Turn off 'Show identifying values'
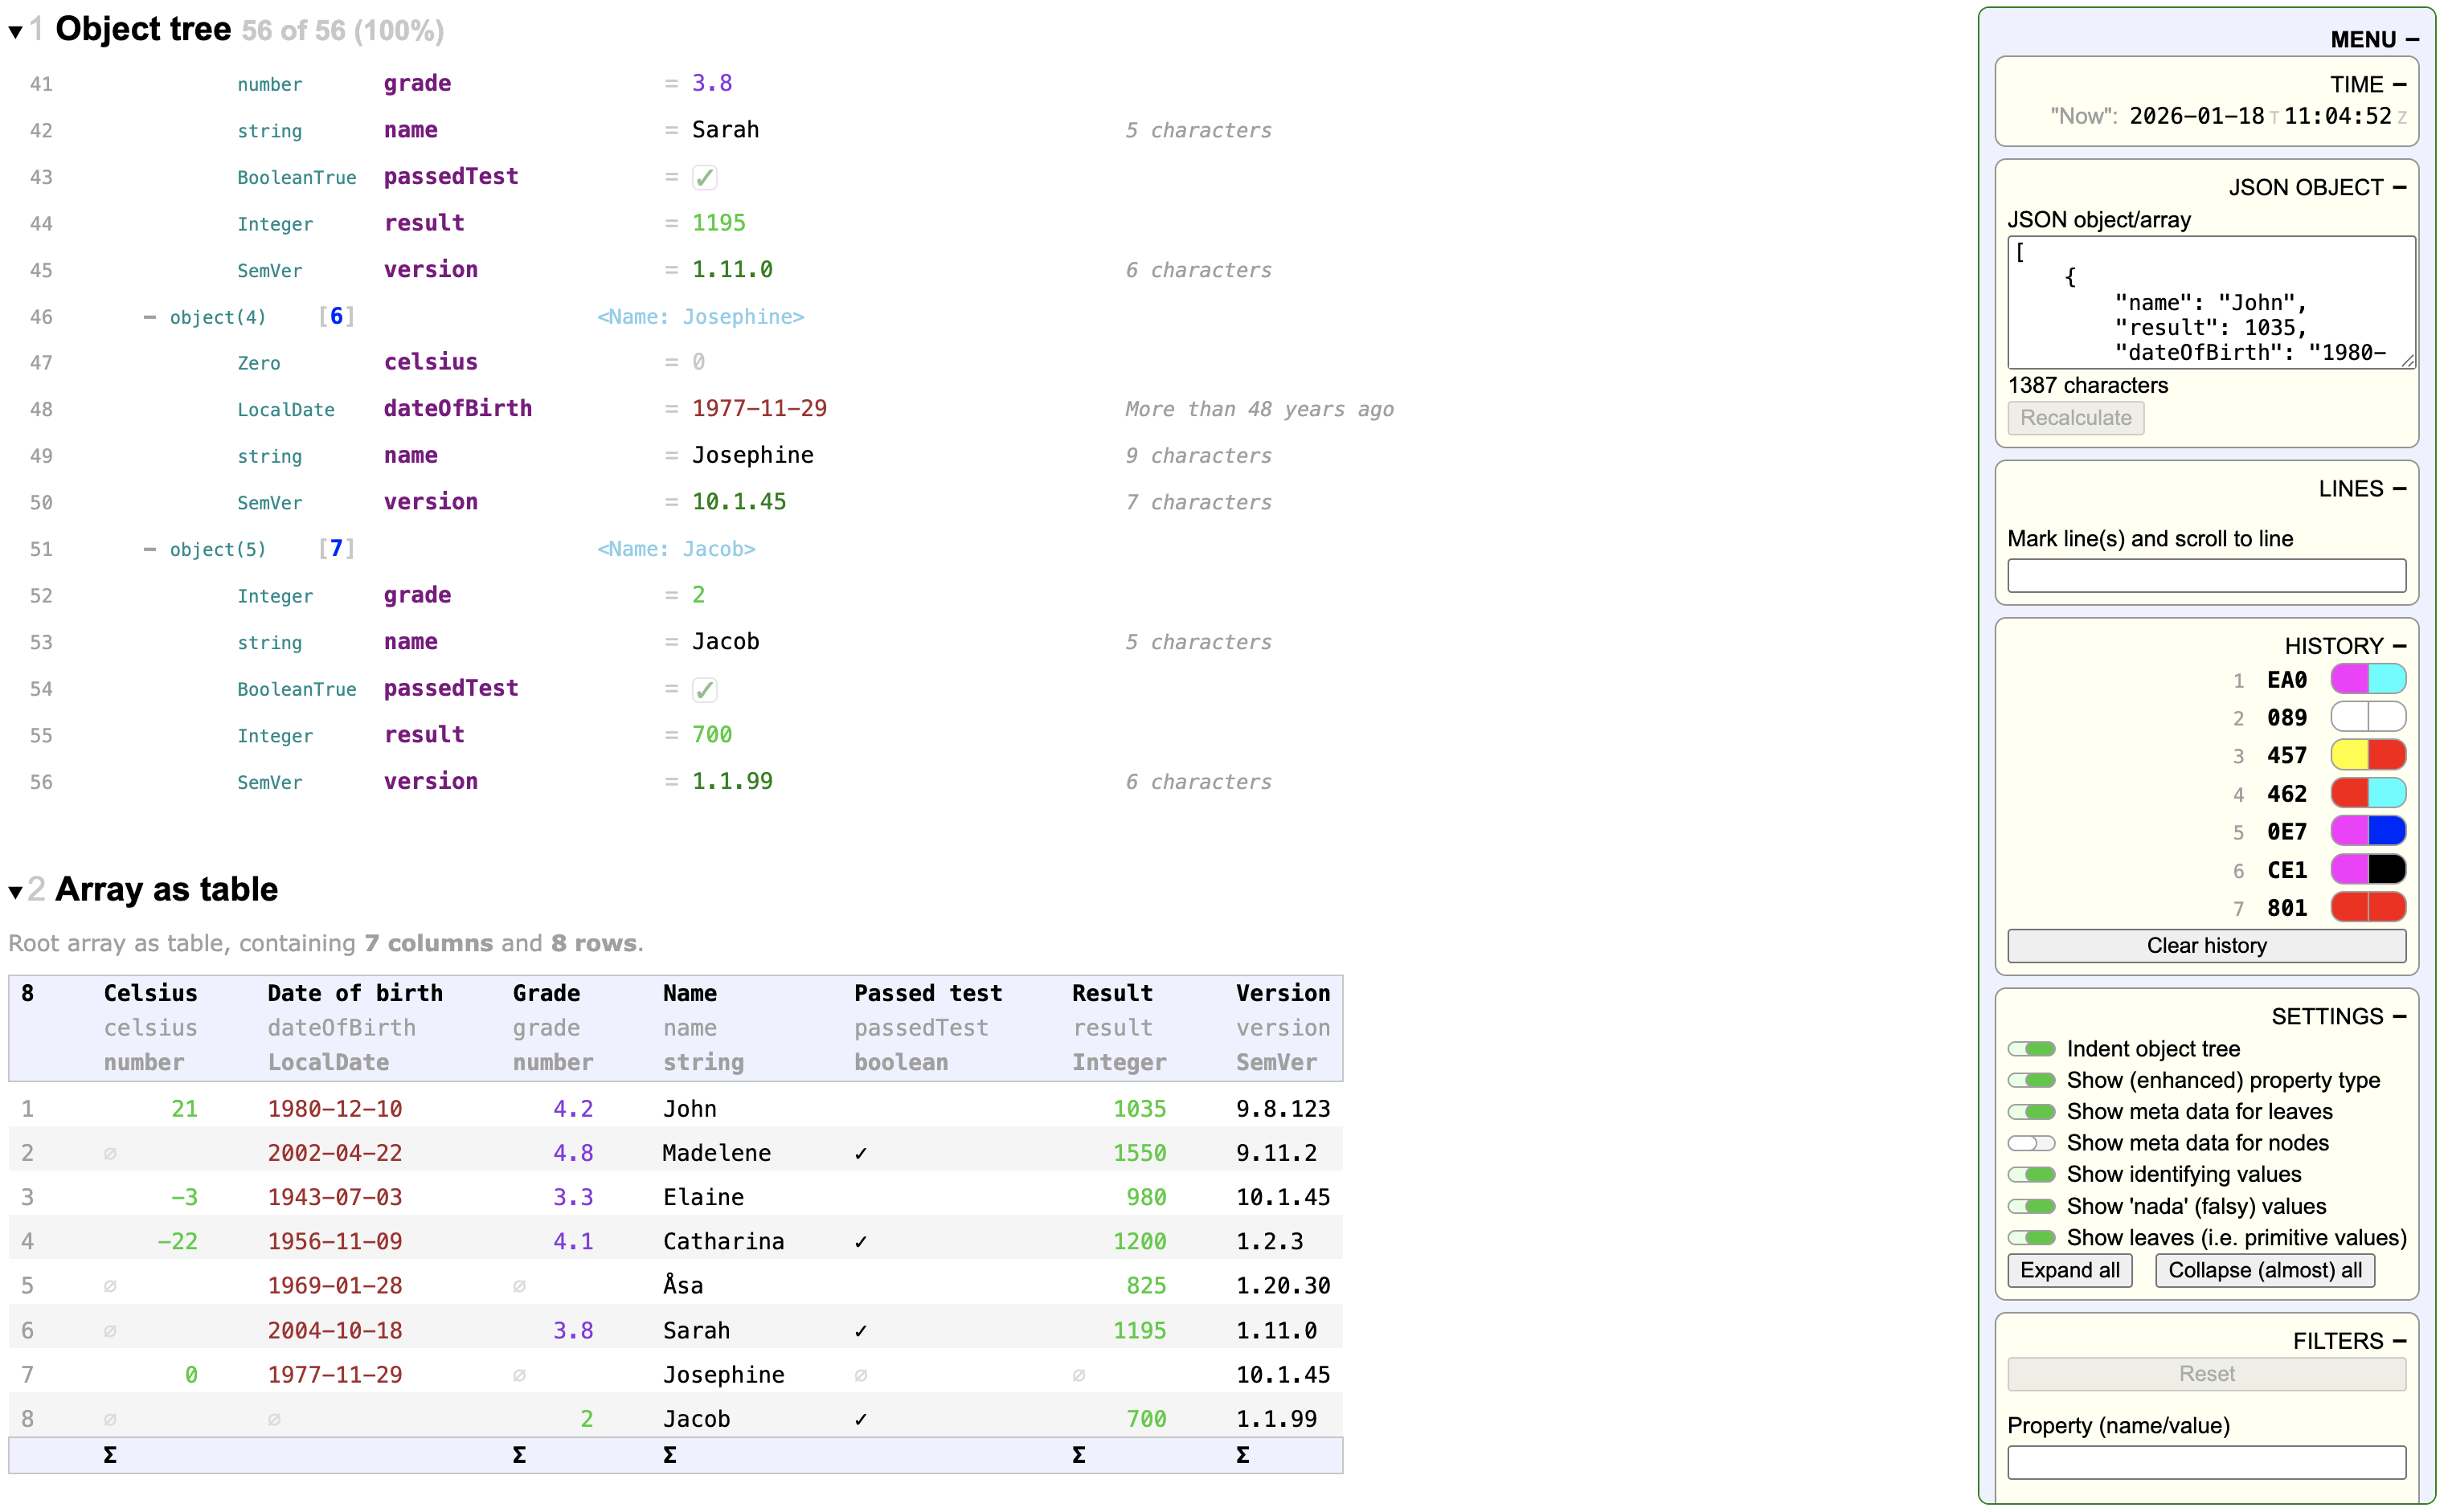 pos(2031,1174)
